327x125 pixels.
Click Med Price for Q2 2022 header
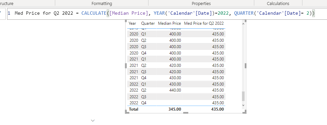(204, 23)
